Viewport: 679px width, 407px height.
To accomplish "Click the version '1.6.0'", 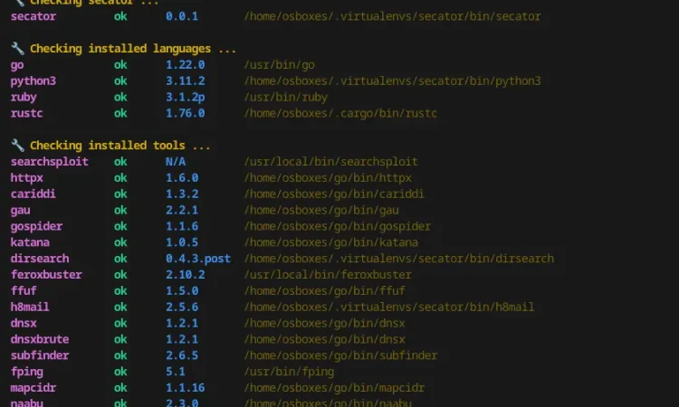I will (x=182, y=178).
